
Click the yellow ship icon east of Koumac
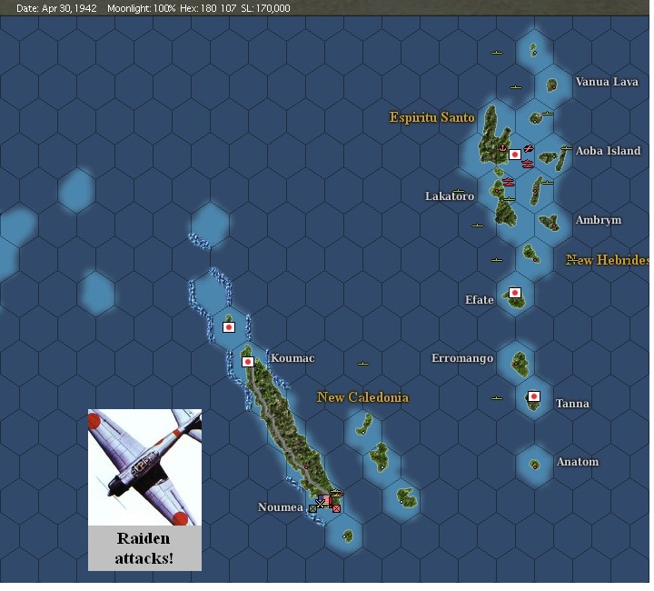click(363, 364)
